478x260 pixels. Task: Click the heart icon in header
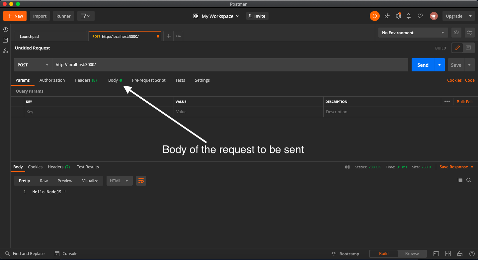[420, 16]
